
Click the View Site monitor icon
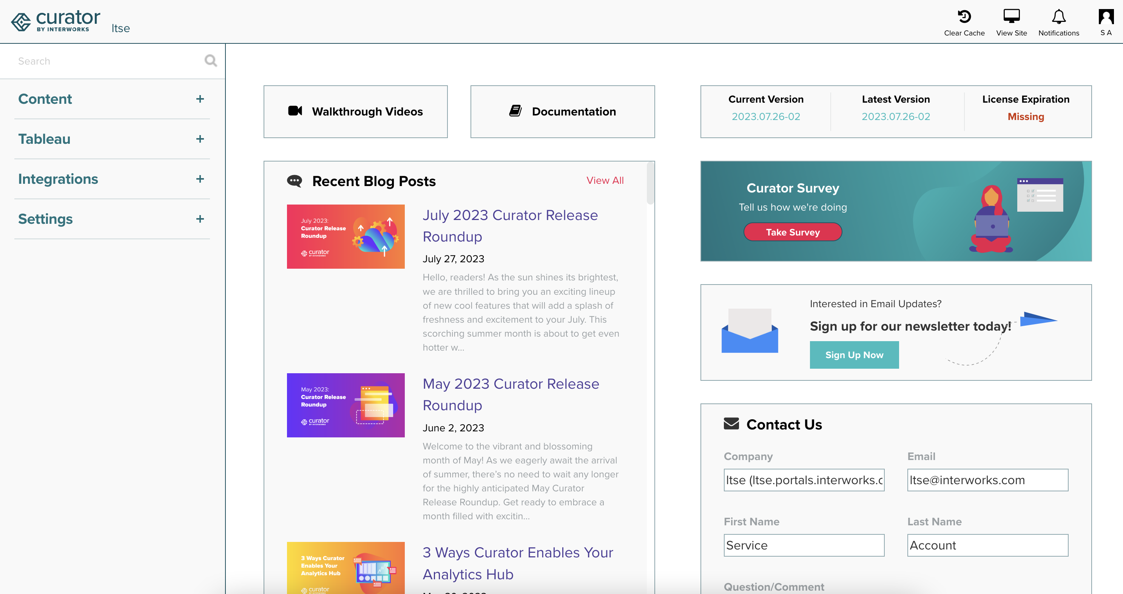click(x=1011, y=17)
